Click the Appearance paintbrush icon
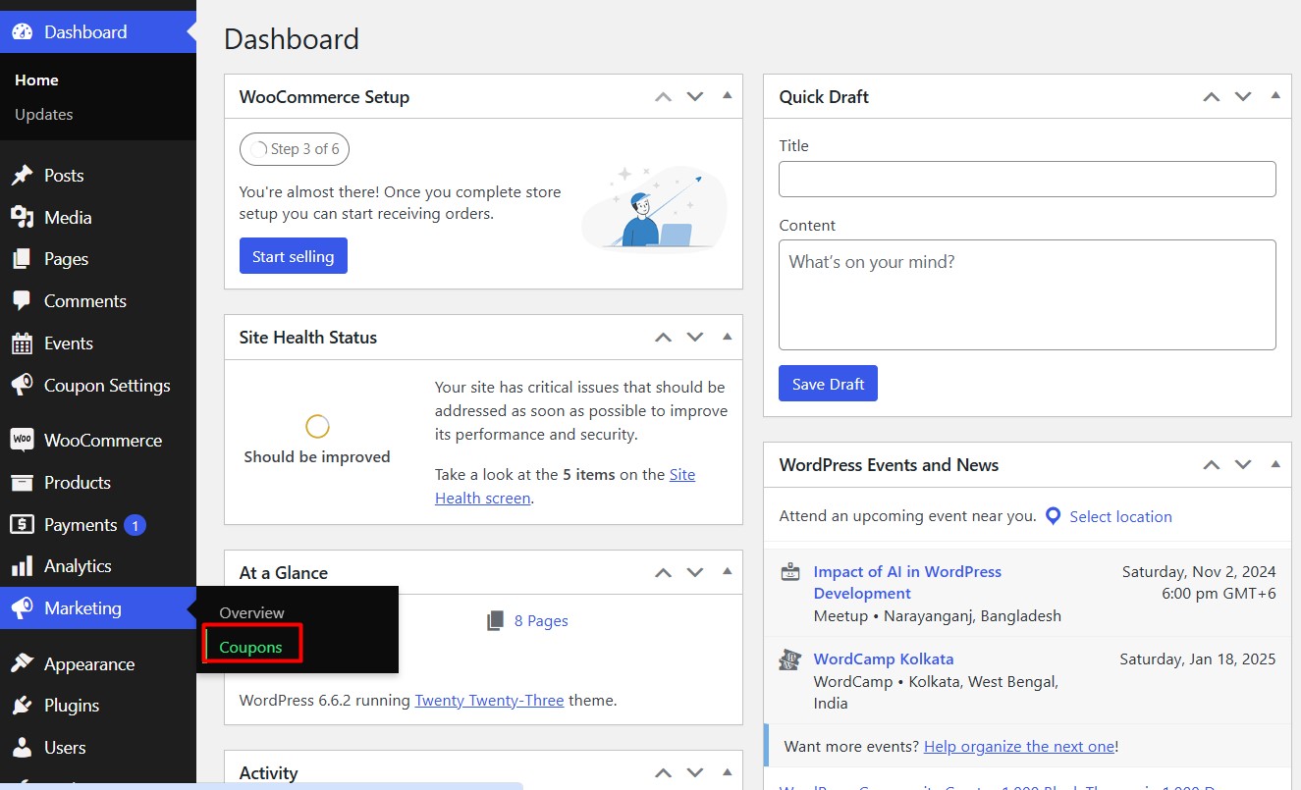 (22, 663)
